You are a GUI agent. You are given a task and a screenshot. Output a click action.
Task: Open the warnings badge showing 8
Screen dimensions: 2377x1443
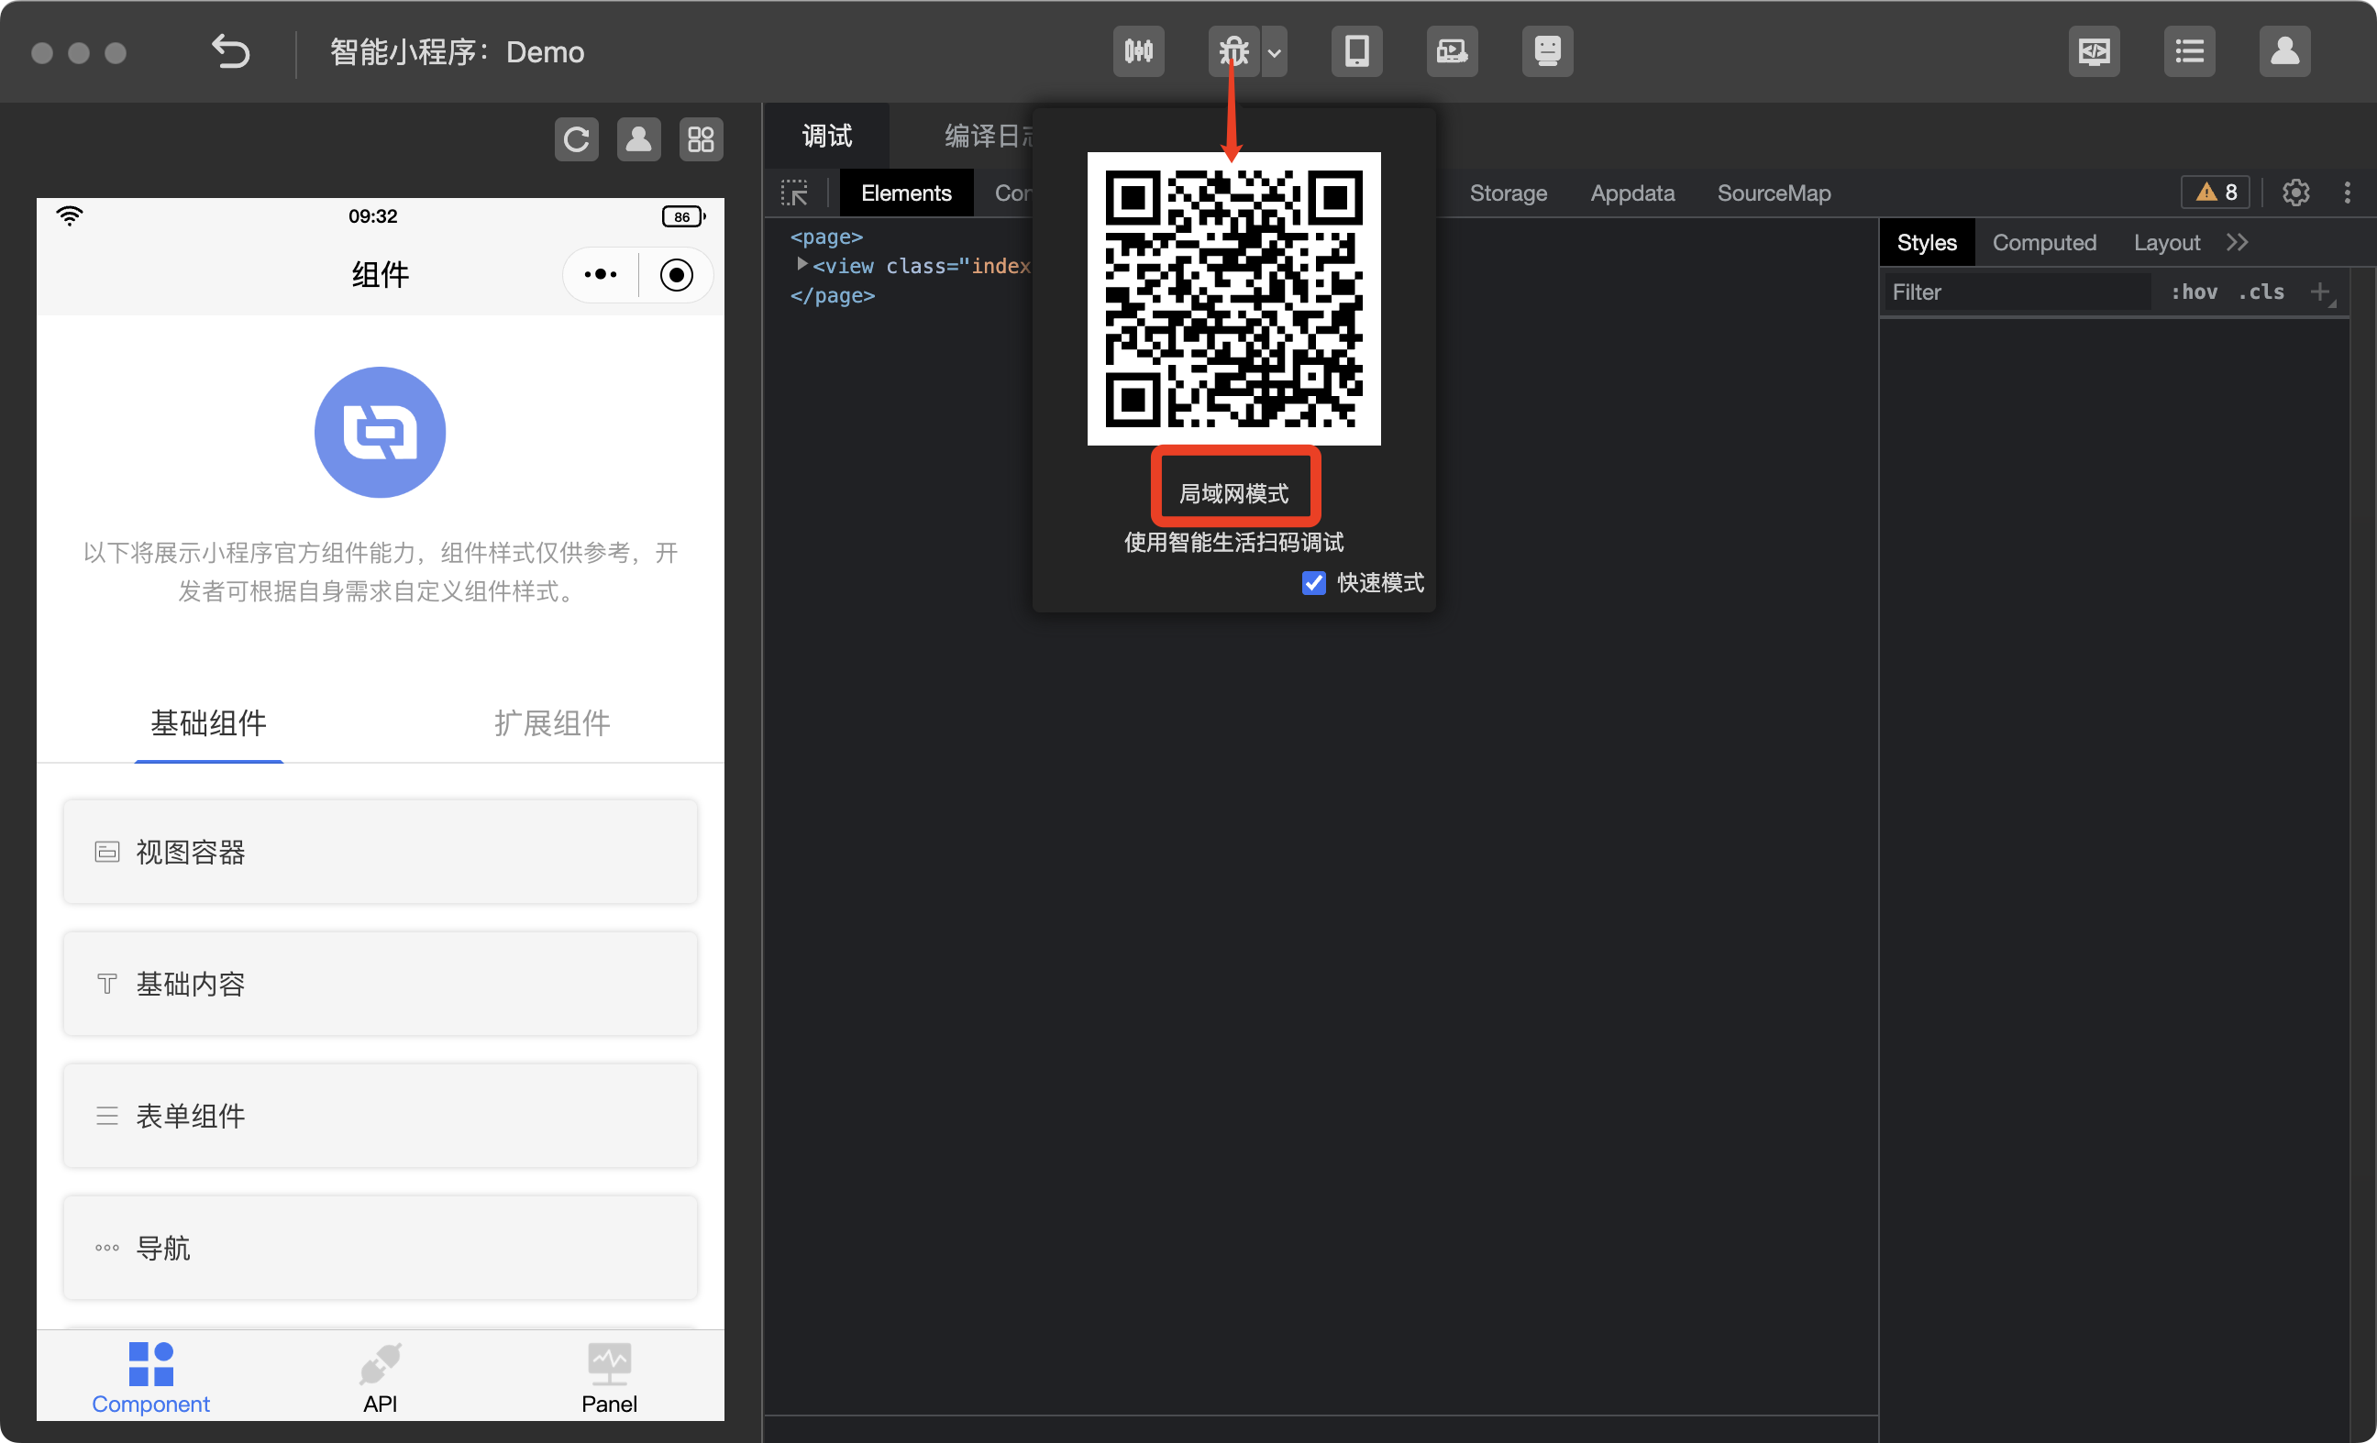click(2216, 193)
